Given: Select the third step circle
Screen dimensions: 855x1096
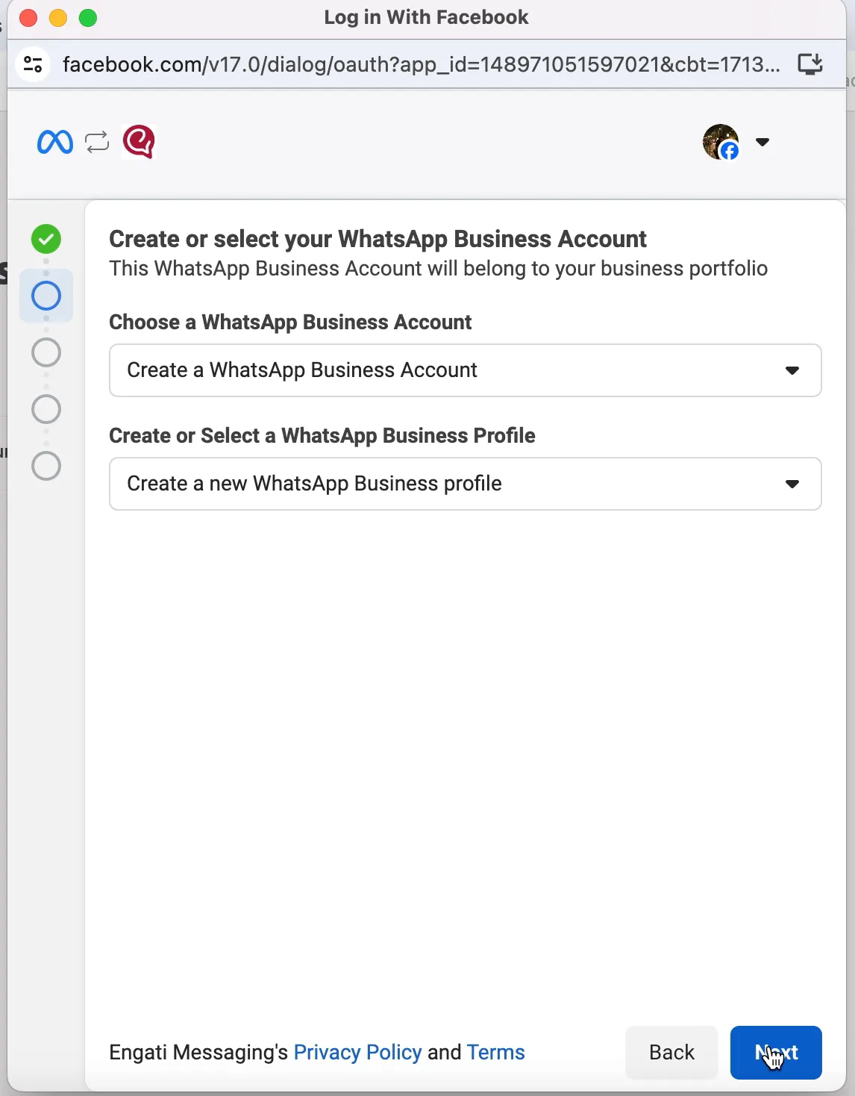Looking at the screenshot, I should [x=46, y=352].
